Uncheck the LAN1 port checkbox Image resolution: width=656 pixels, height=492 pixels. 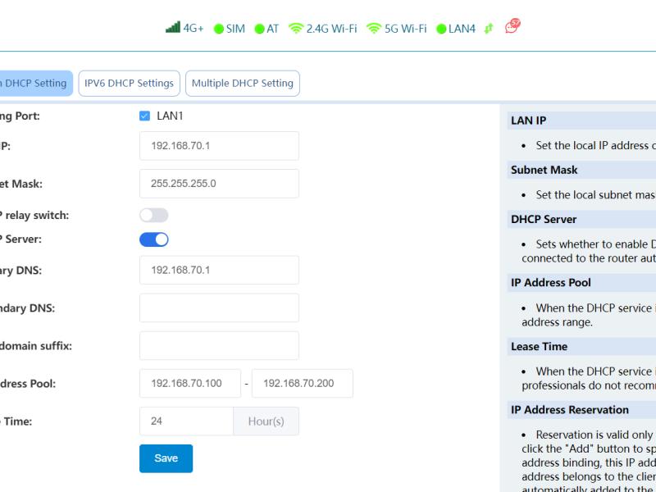click(144, 116)
